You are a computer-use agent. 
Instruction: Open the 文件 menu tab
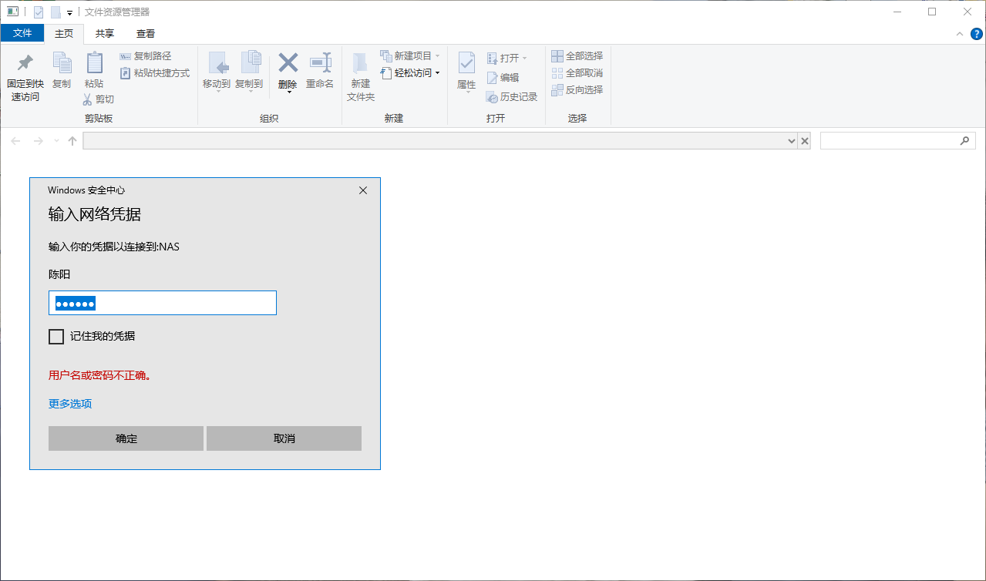coord(22,33)
